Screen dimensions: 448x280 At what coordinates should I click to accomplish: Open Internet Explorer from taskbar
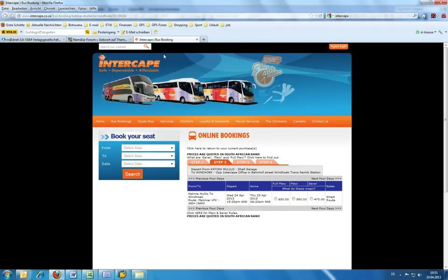40,274
